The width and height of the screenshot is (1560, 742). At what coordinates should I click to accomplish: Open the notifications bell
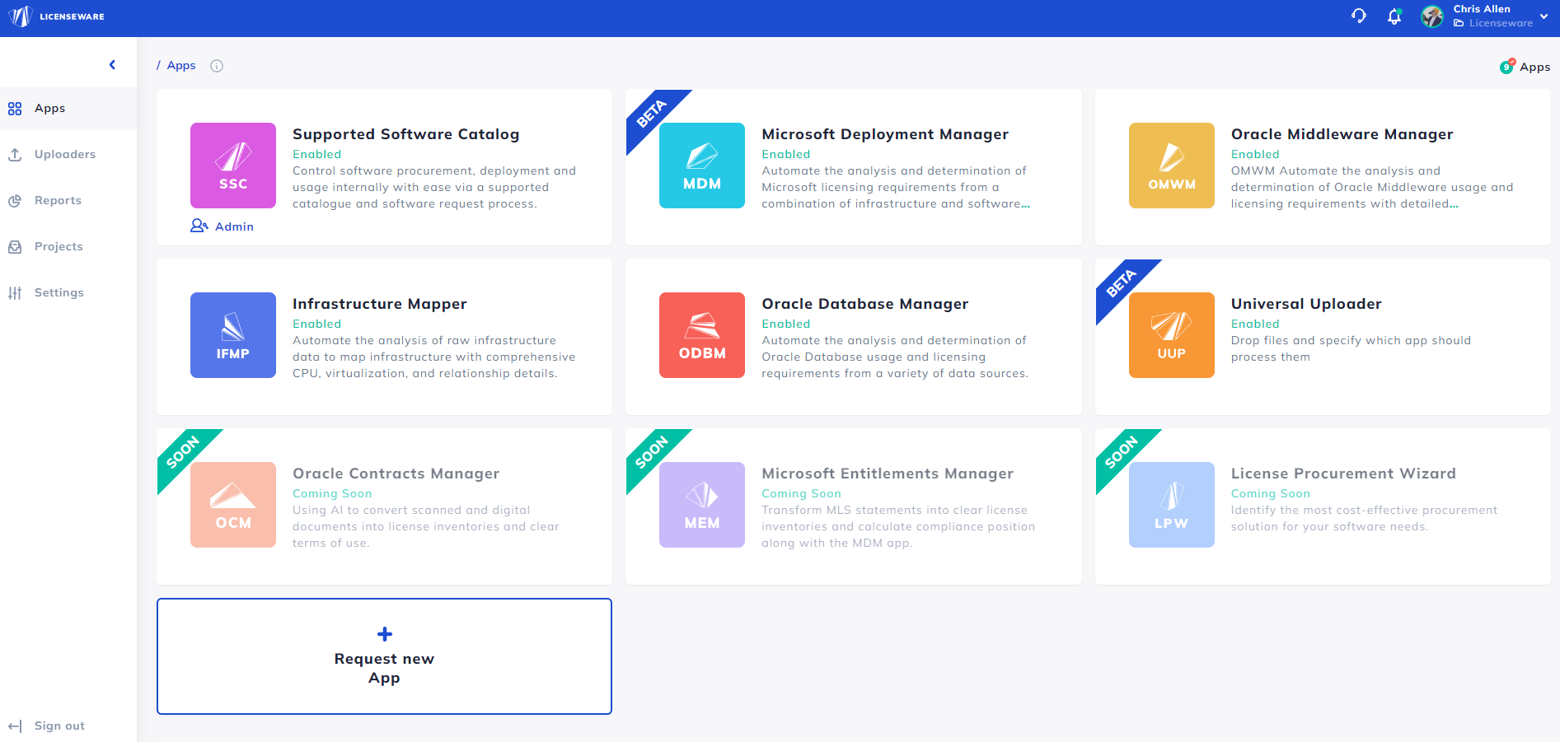coord(1394,16)
